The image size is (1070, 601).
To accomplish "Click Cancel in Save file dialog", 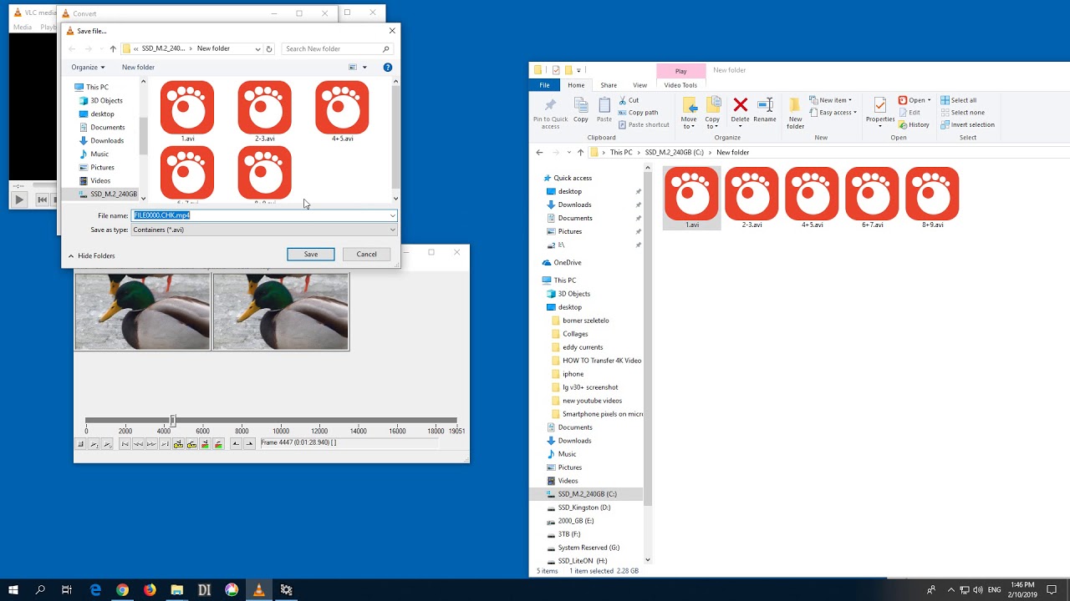I will [366, 255].
